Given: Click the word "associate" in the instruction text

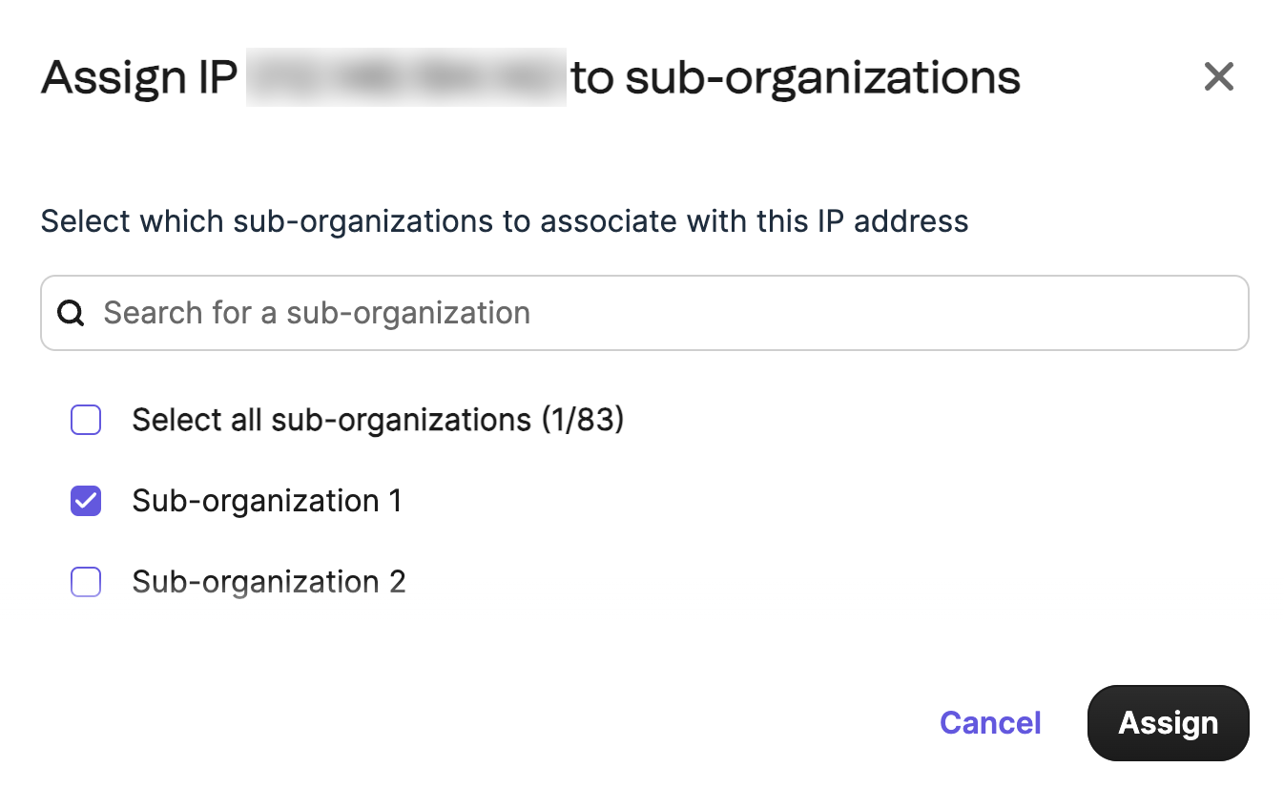Looking at the screenshot, I should (x=605, y=221).
